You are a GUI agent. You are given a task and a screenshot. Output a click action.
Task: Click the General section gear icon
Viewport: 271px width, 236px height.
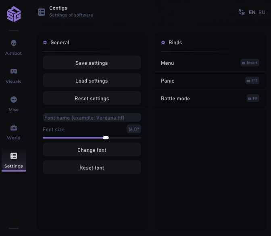pyautogui.click(x=45, y=42)
